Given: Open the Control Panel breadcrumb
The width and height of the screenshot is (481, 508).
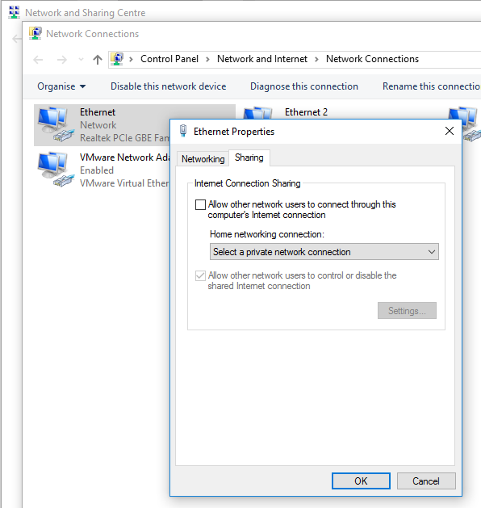Looking at the screenshot, I should [x=169, y=59].
